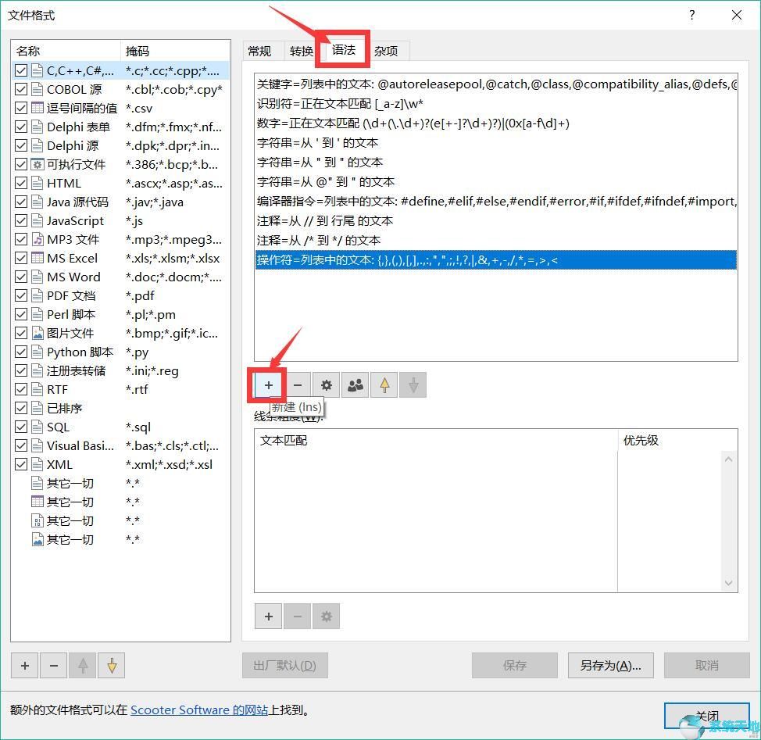Click the 优先级 column header

[x=677, y=441]
